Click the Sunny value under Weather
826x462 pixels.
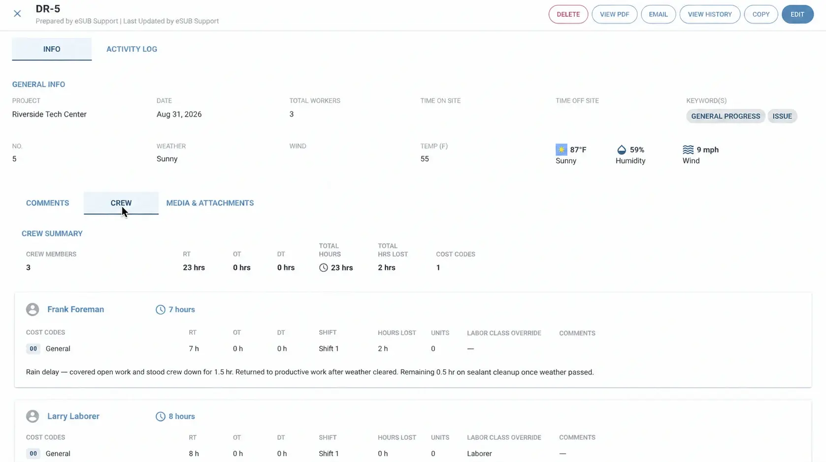167,159
